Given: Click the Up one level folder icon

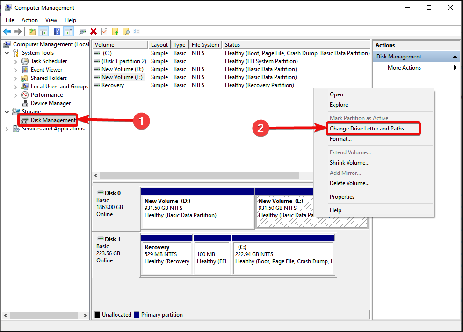Looking at the screenshot, I should pyautogui.click(x=32, y=31).
